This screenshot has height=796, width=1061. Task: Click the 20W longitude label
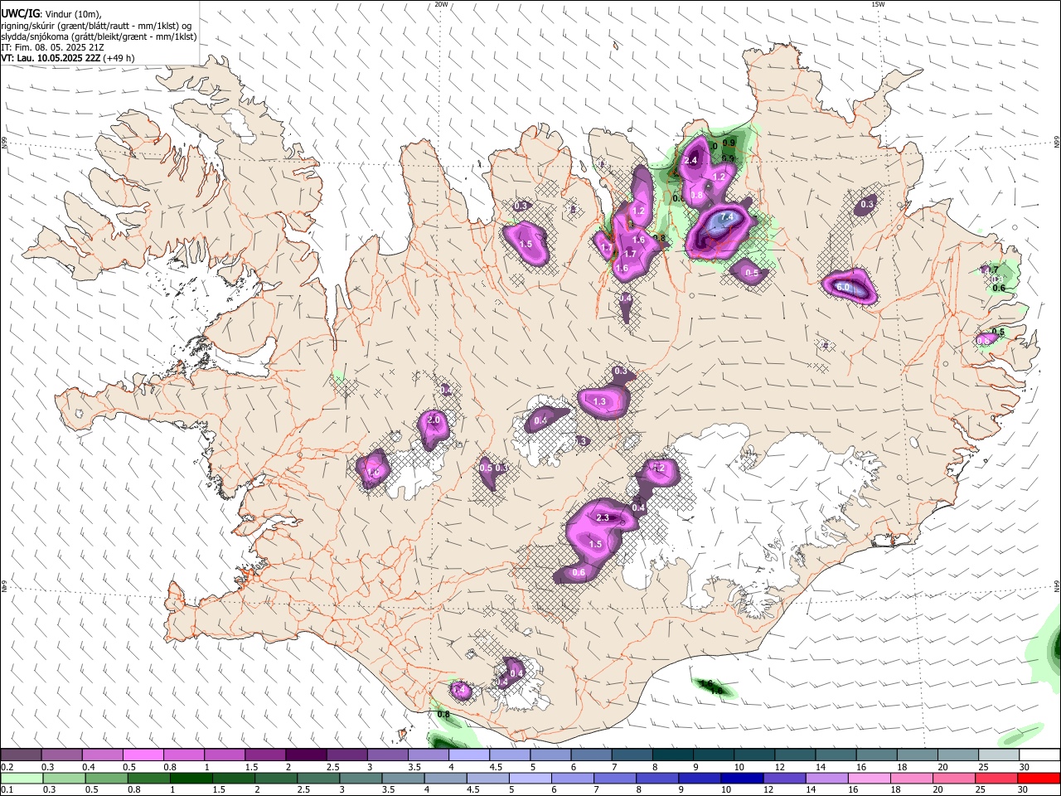441,4
